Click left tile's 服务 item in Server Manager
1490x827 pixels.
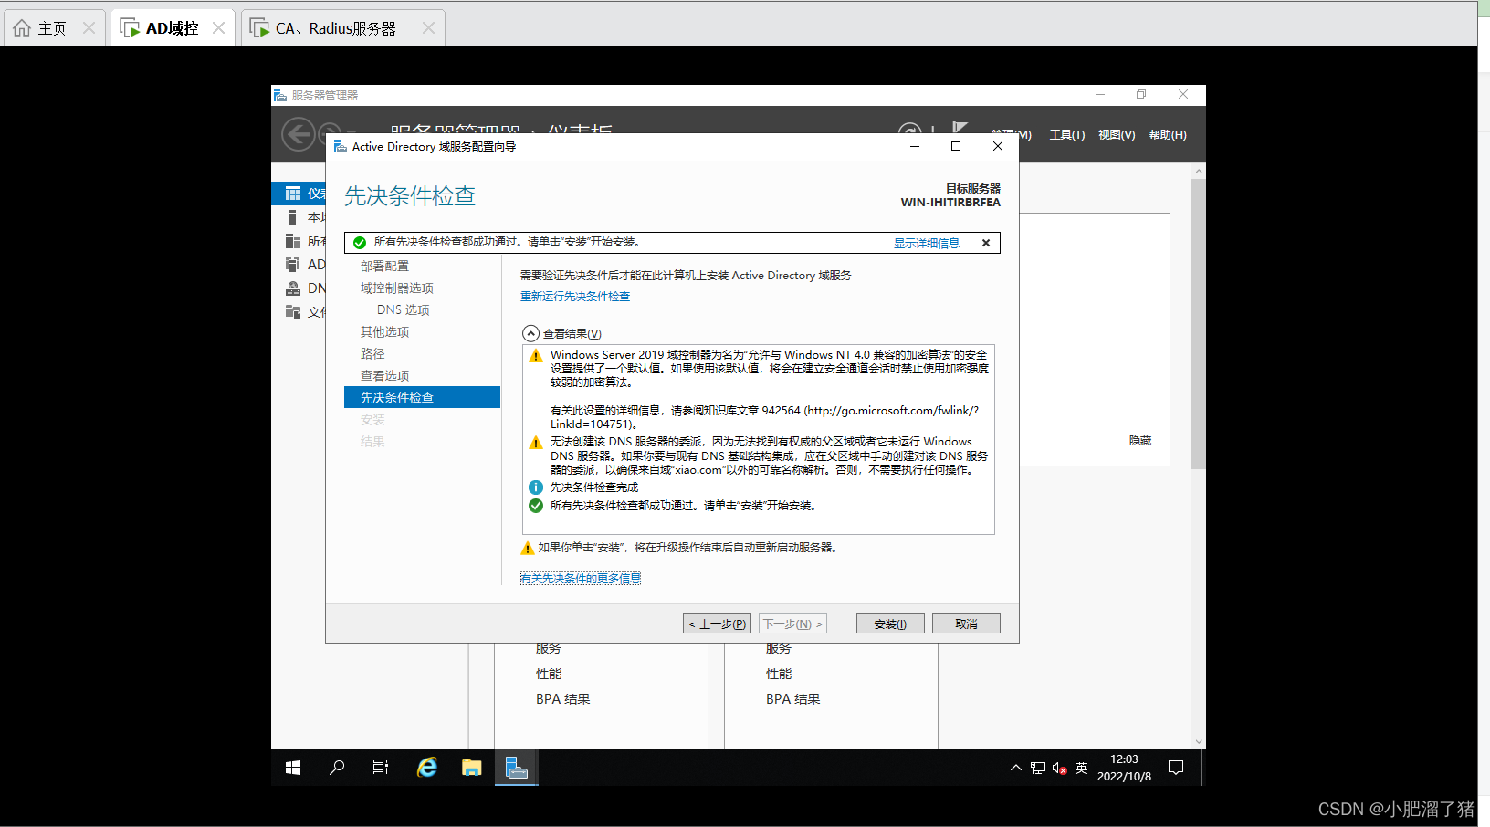(x=549, y=648)
